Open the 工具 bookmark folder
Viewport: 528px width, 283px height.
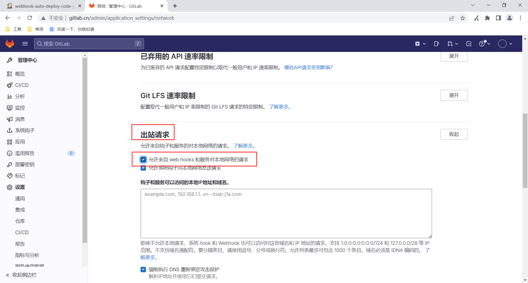tap(13, 29)
